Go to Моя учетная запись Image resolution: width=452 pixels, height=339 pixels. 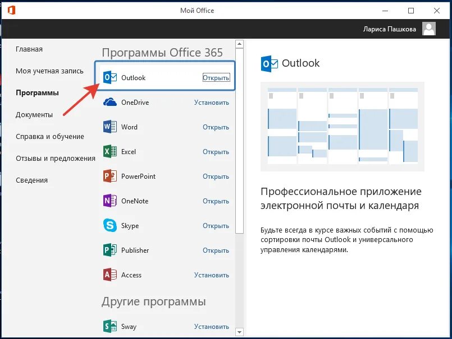[x=49, y=71]
